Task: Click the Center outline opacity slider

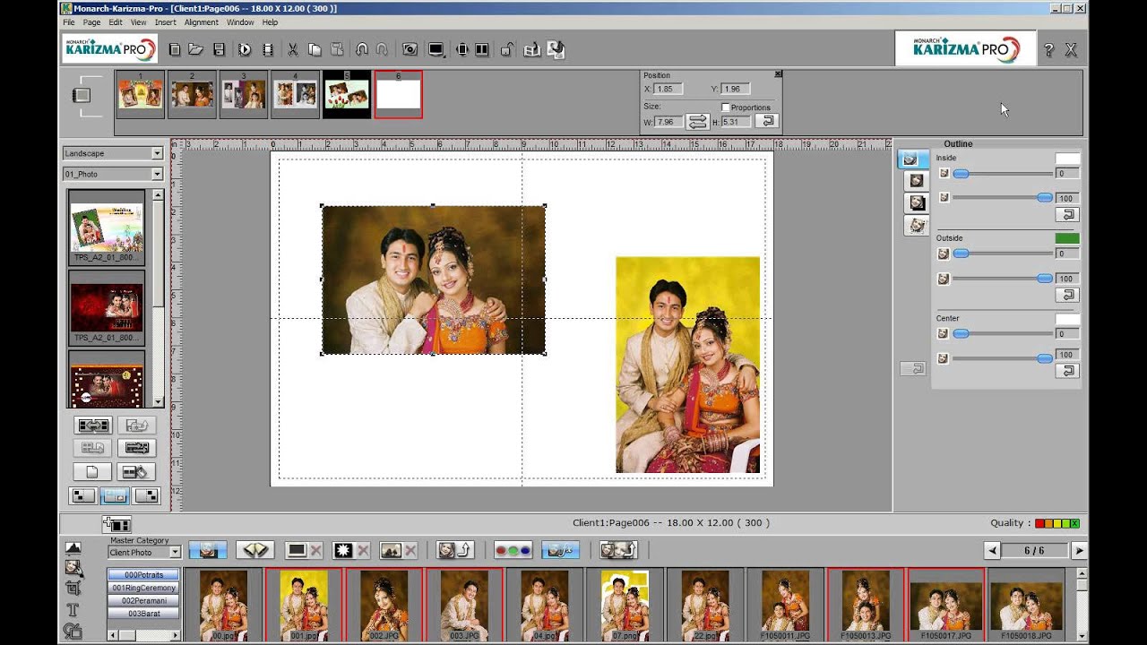Action: pos(1002,358)
